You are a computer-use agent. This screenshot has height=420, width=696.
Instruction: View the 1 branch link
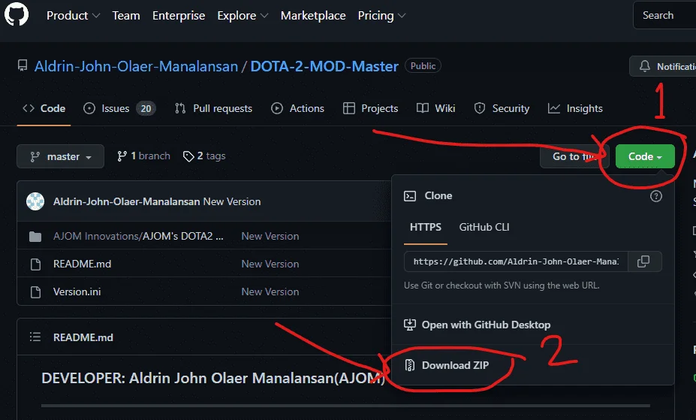click(x=143, y=156)
